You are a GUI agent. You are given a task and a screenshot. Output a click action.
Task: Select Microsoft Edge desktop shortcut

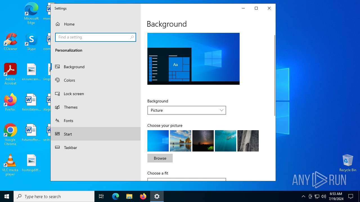tap(31, 13)
